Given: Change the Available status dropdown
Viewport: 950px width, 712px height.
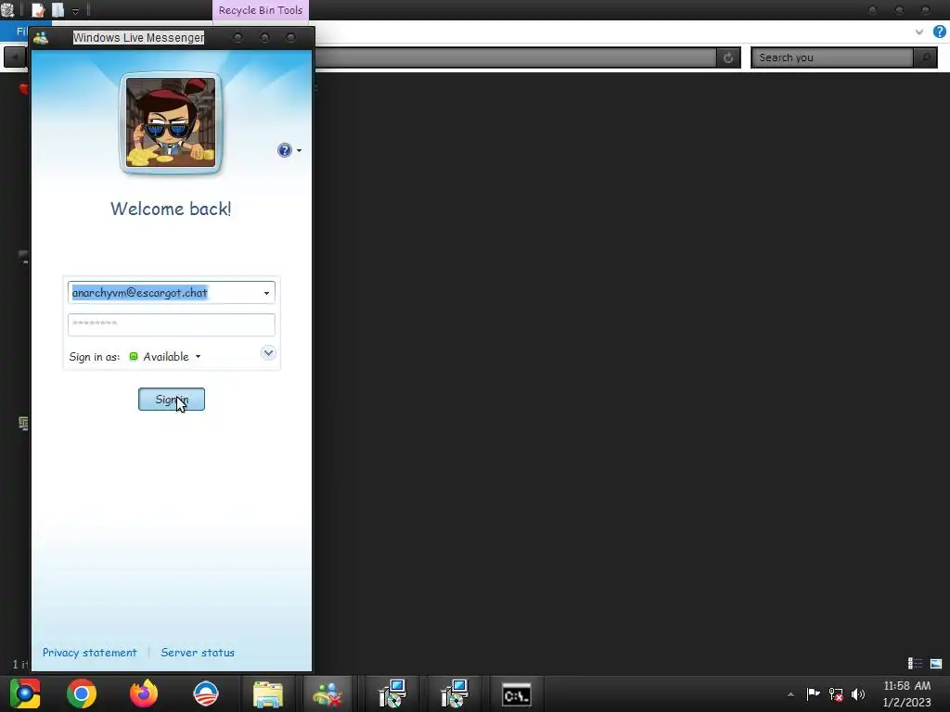Looking at the screenshot, I should coord(165,357).
